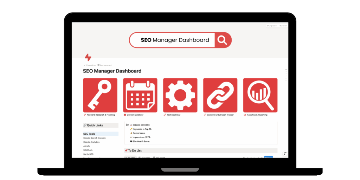Select the All Tasks tab
This screenshot has width=360, height=180.
[130, 157]
